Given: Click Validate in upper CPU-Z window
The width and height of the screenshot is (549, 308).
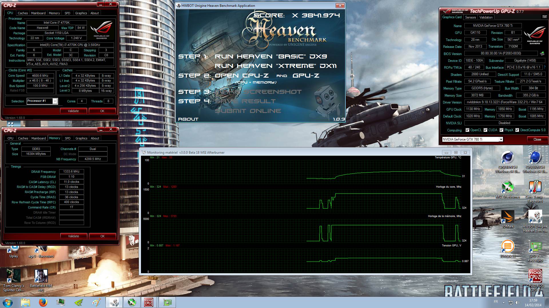Looking at the screenshot, I should click(x=73, y=111).
